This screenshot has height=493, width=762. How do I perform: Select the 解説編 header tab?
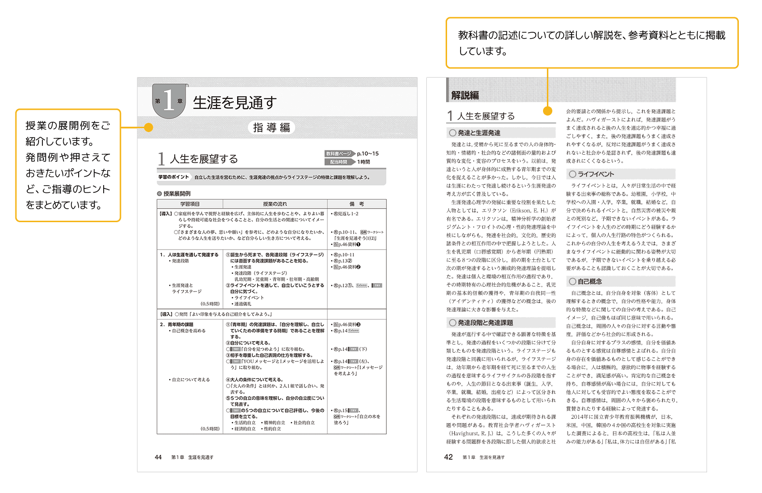465,95
